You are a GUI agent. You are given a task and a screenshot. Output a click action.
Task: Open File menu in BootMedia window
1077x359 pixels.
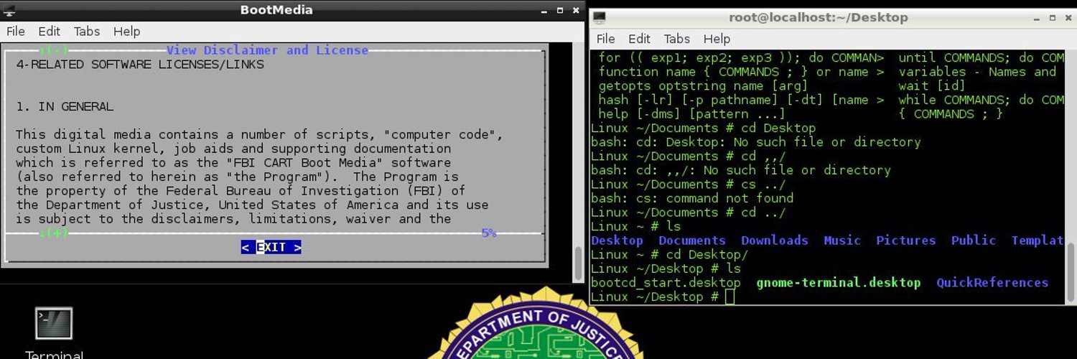15,31
